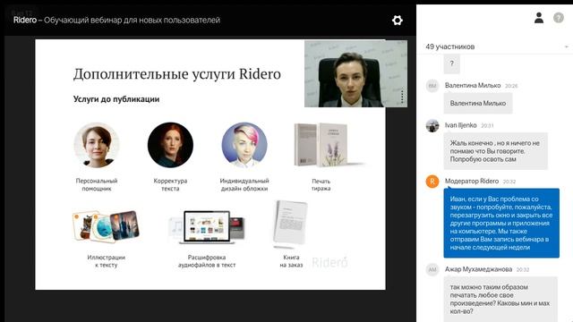Click the Индивидуальный дизайн обложки portrait
Image resolution: width=573 pixels, height=322 pixels.
tap(244, 145)
